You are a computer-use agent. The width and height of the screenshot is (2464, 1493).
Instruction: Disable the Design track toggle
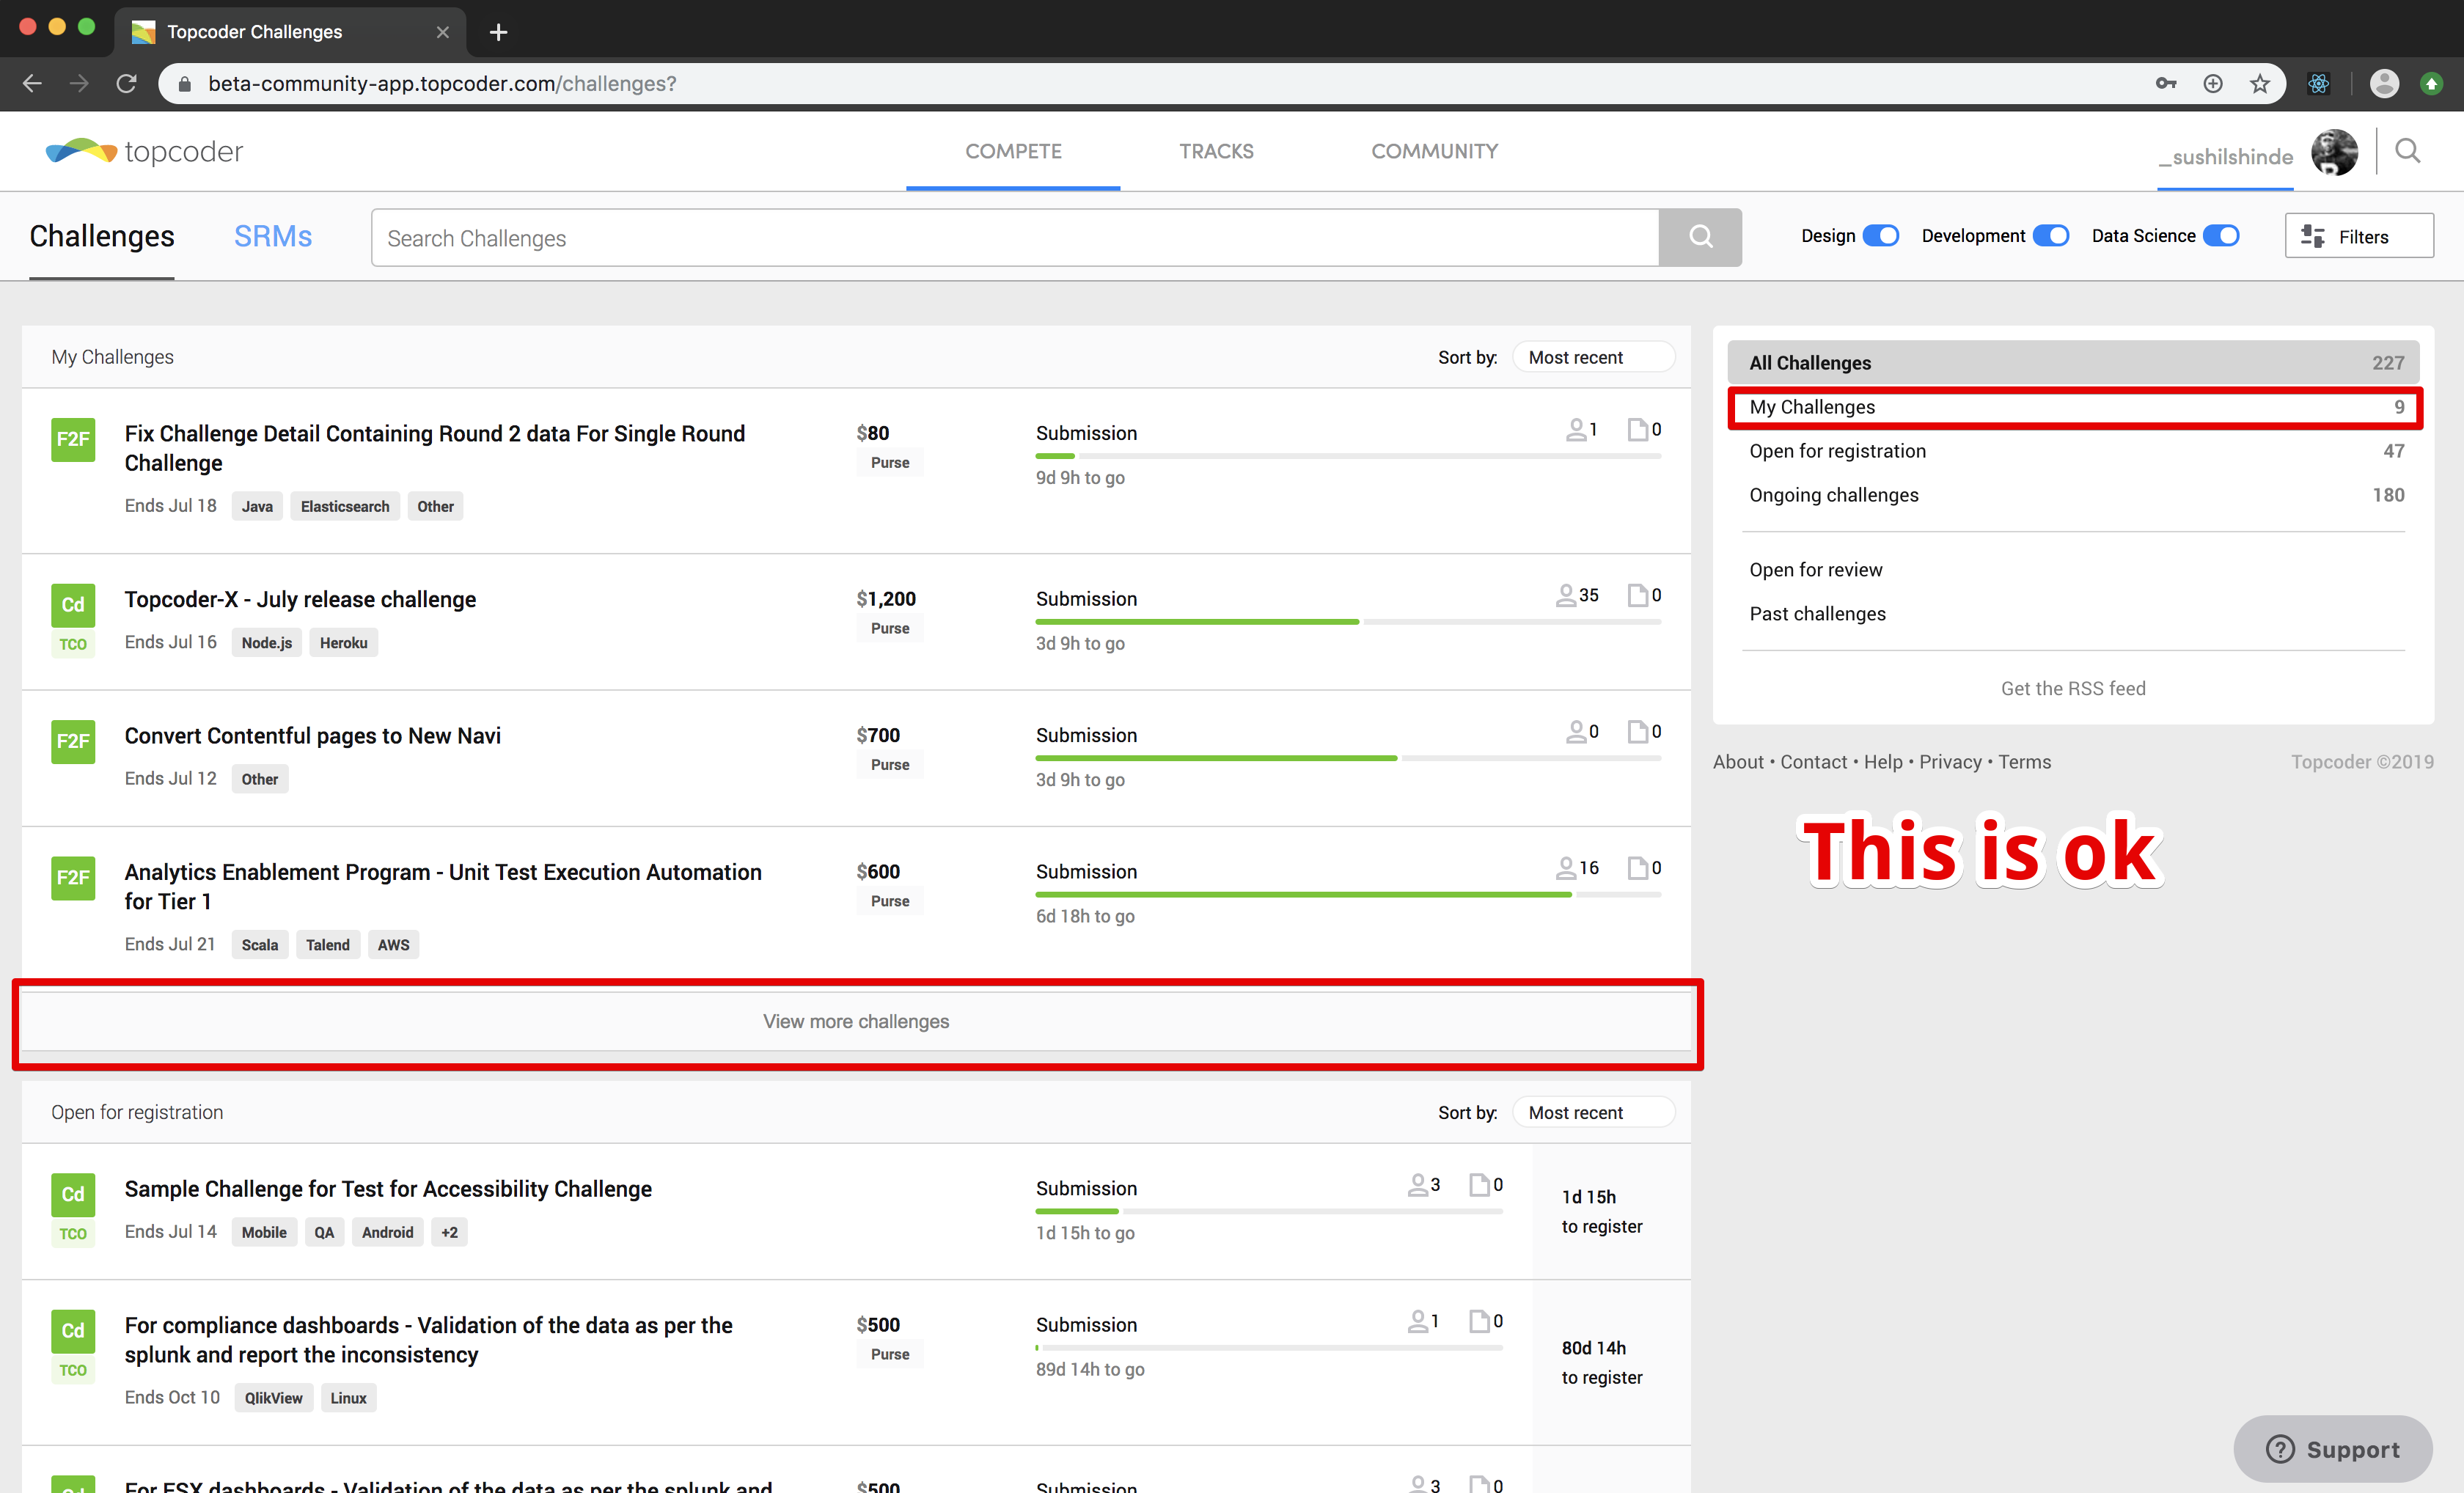pyautogui.click(x=1880, y=236)
